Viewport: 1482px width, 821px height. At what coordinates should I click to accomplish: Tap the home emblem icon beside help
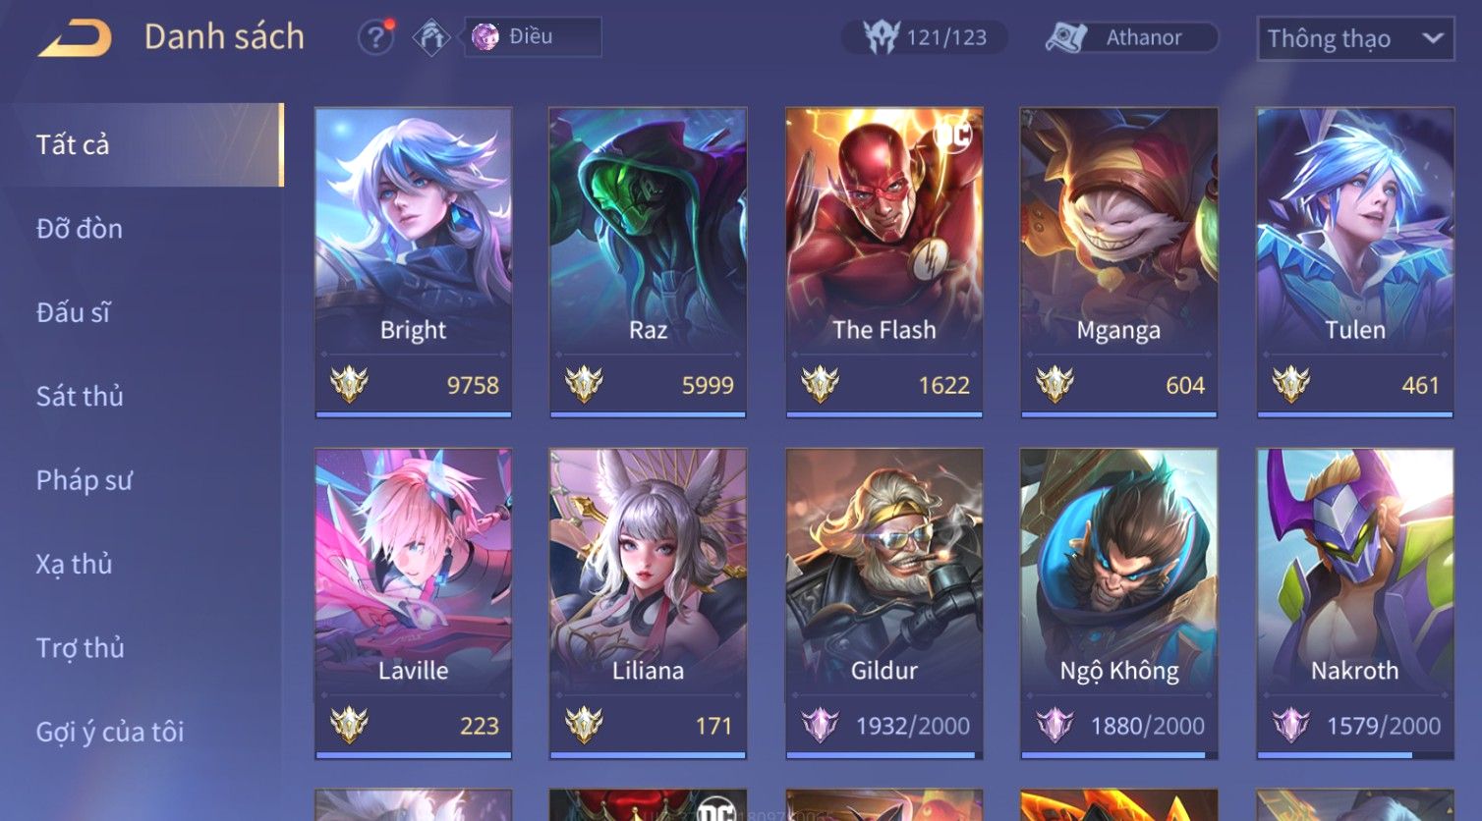point(430,37)
